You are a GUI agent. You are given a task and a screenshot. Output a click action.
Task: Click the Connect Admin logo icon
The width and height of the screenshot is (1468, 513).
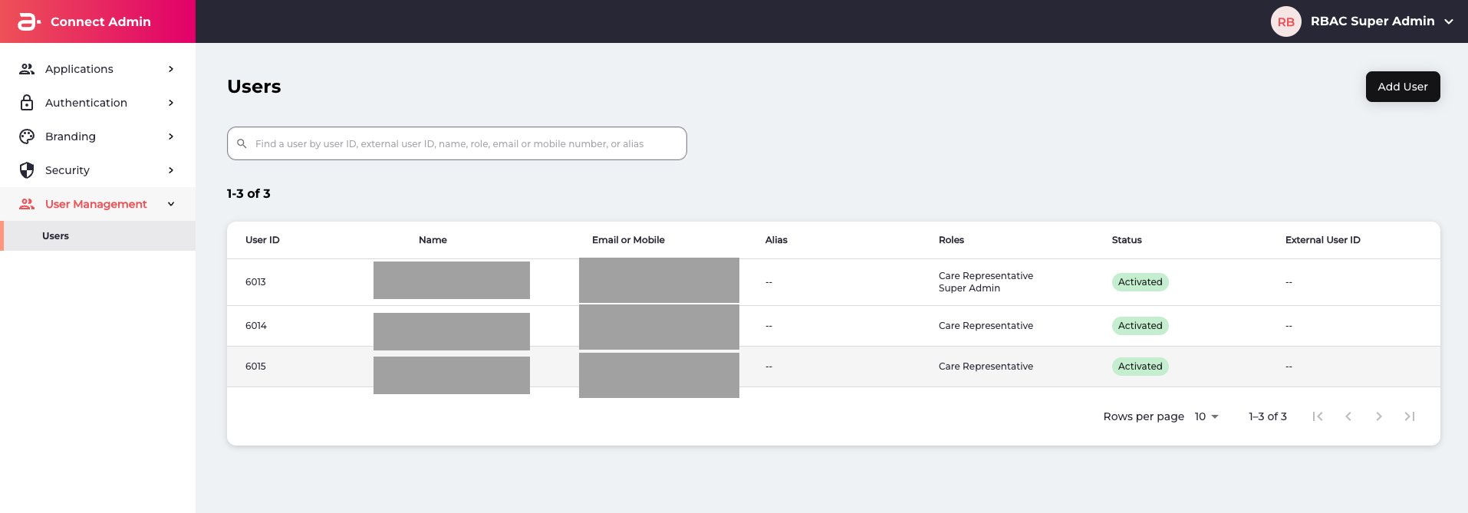[29, 21]
